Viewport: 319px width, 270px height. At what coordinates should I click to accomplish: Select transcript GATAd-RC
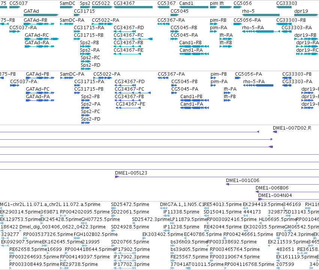tap(42, 39)
